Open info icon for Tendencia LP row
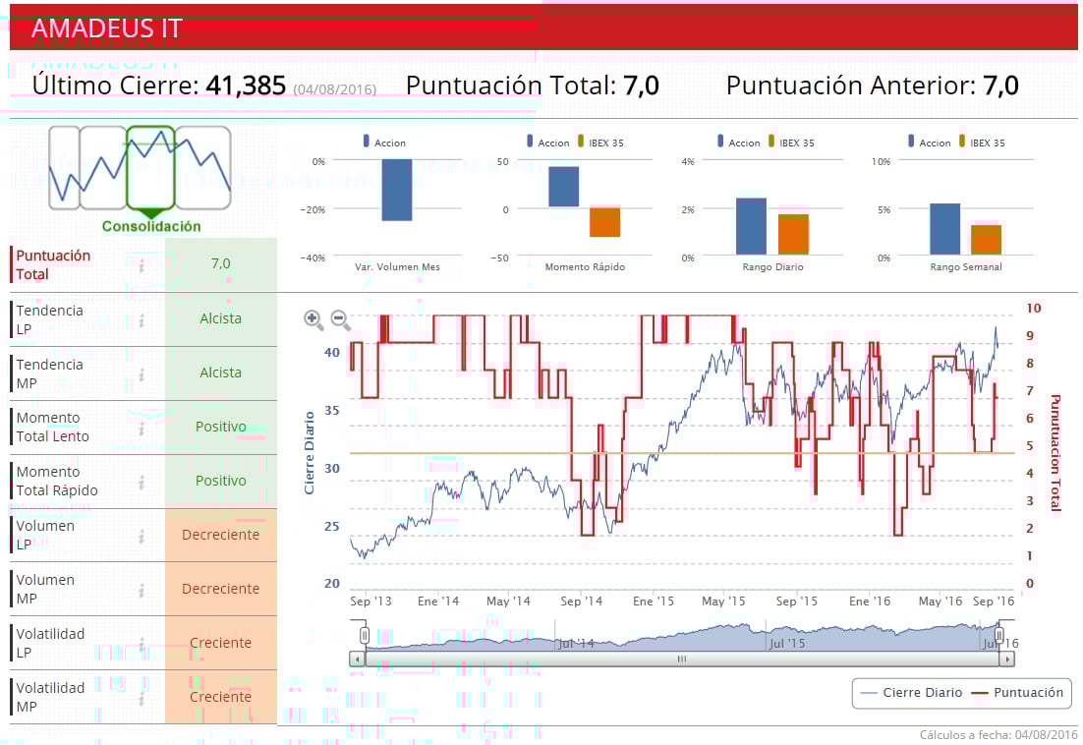 pos(142,319)
